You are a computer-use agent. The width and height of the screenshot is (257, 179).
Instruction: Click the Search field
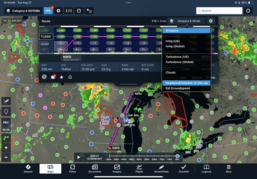pyautogui.click(x=219, y=10)
